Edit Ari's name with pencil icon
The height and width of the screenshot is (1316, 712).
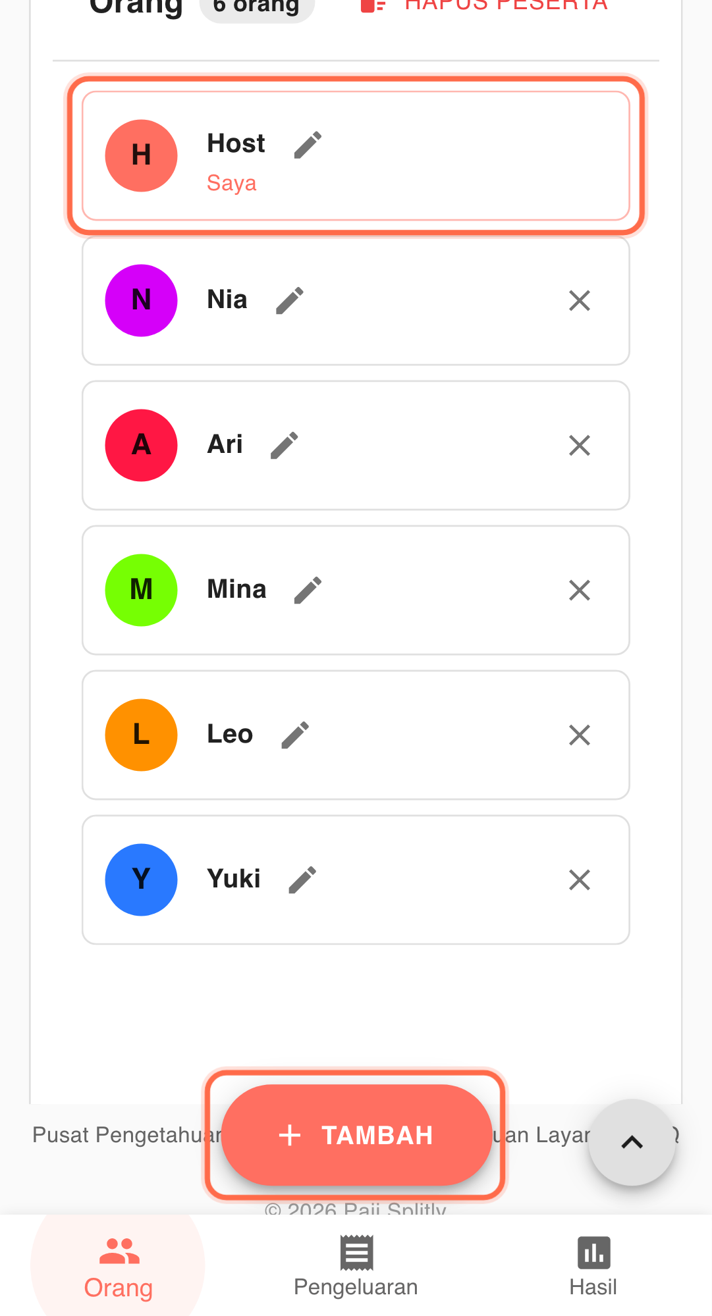(x=285, y=446)
